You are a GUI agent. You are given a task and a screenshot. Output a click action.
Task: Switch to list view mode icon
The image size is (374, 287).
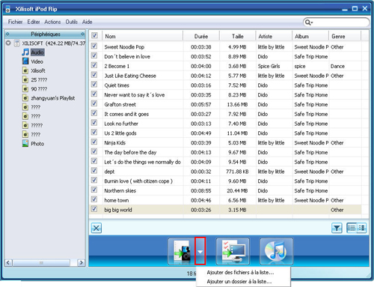click(352, 228)
